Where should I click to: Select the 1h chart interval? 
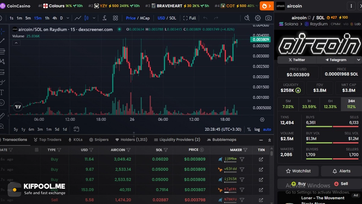(x=47, y=18)
